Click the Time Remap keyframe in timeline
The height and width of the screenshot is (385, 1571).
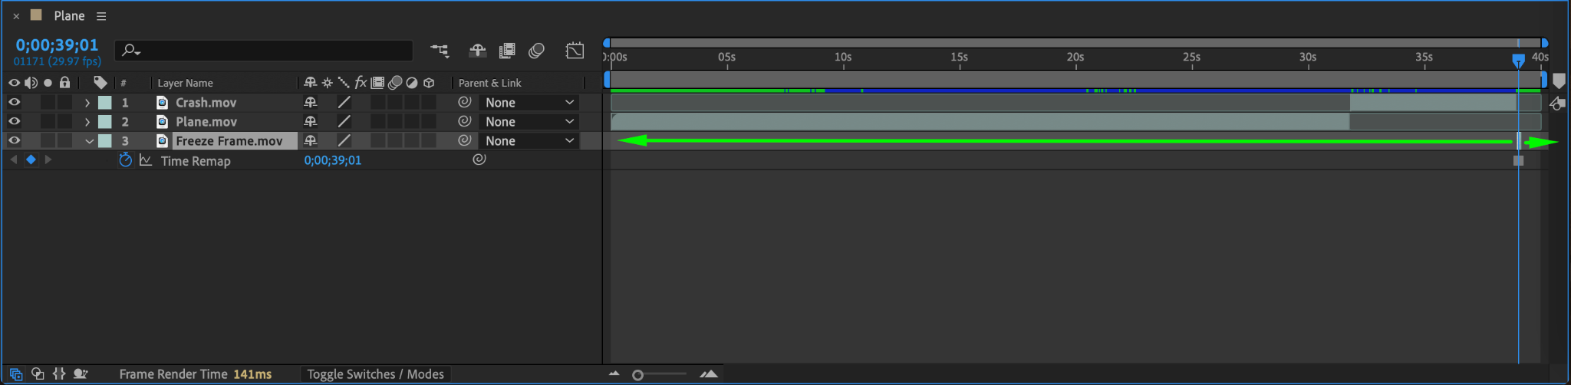[1518, 160]
